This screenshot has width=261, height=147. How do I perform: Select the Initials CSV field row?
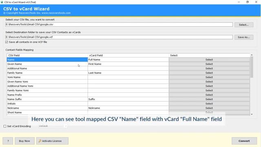click(x=47, y=104)
